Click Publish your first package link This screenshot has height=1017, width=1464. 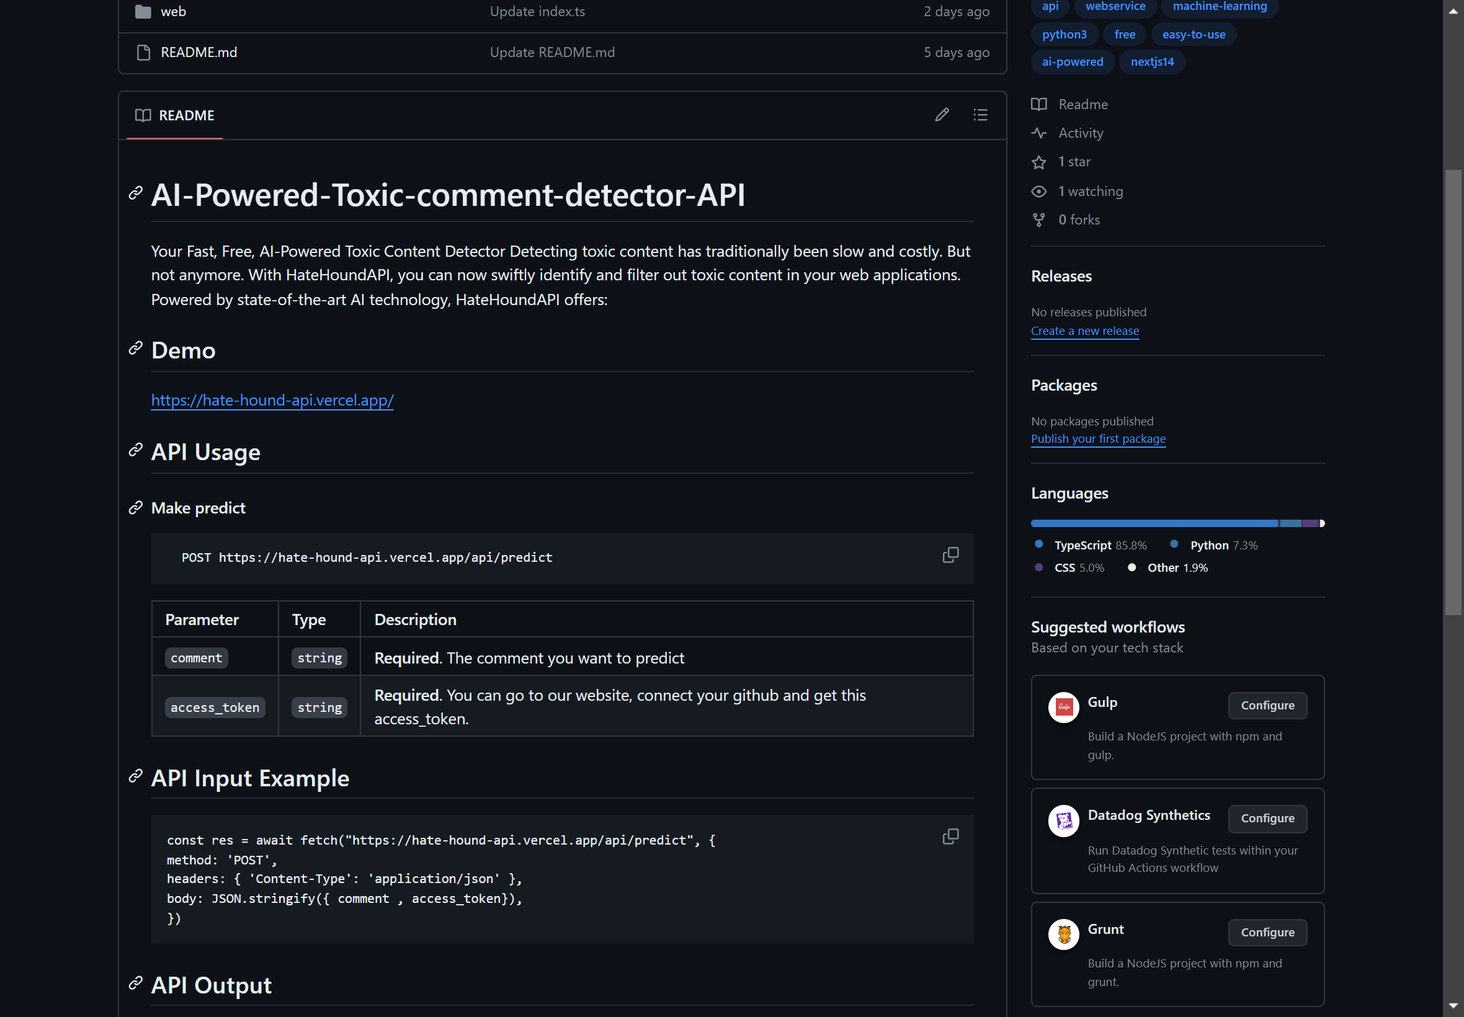(1098, 439)
